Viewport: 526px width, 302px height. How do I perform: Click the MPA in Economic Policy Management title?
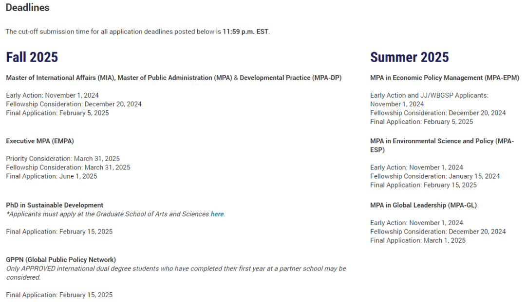pos(445,78)
